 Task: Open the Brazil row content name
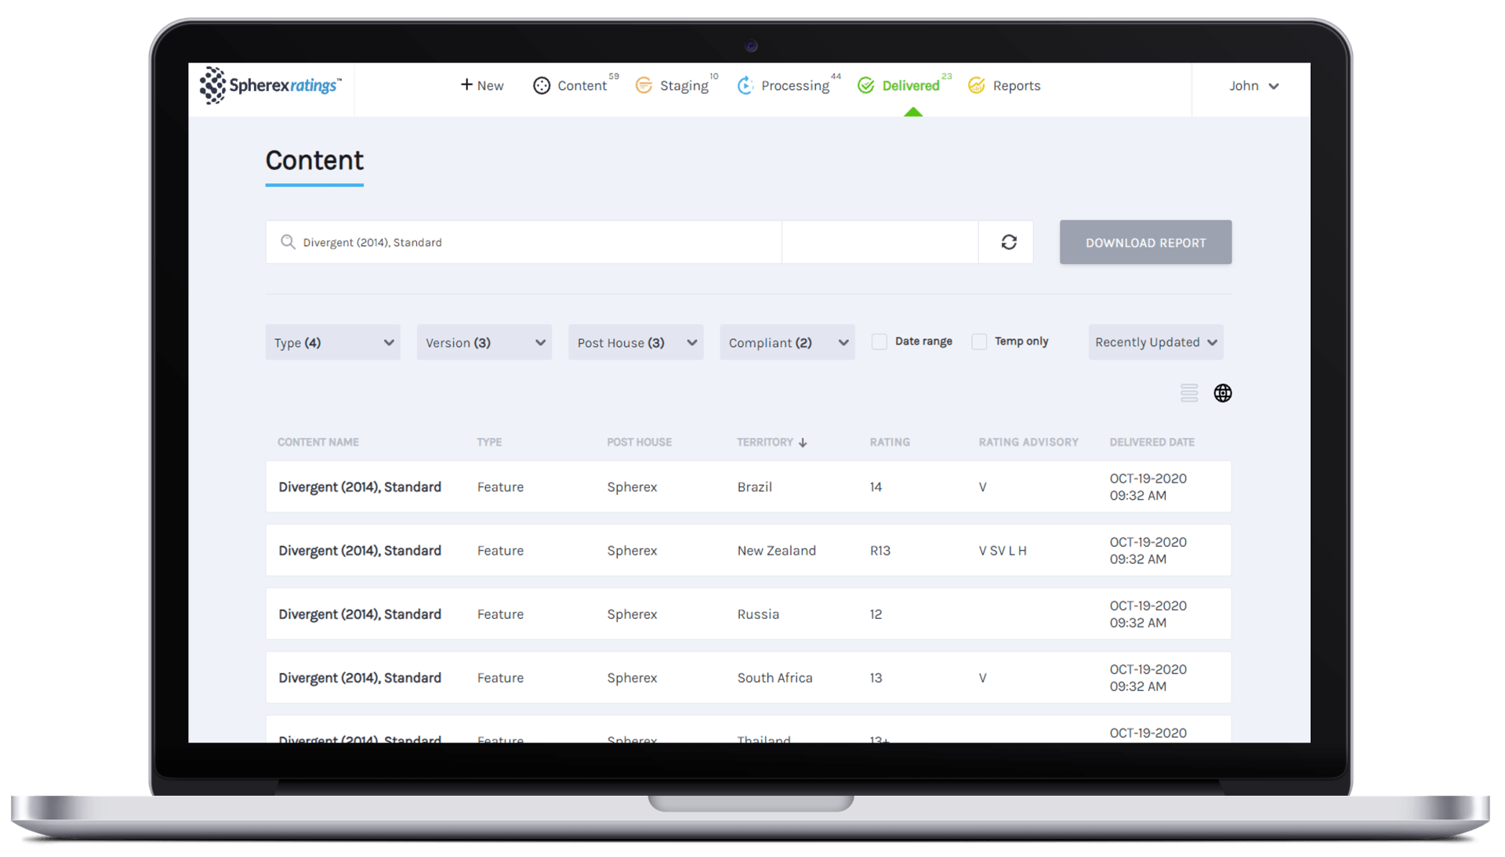[x=360, y=487]
